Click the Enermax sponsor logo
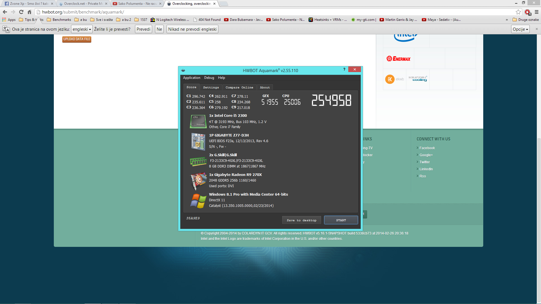The width and height of the screenshot is (541, 304). click(398, 59)
